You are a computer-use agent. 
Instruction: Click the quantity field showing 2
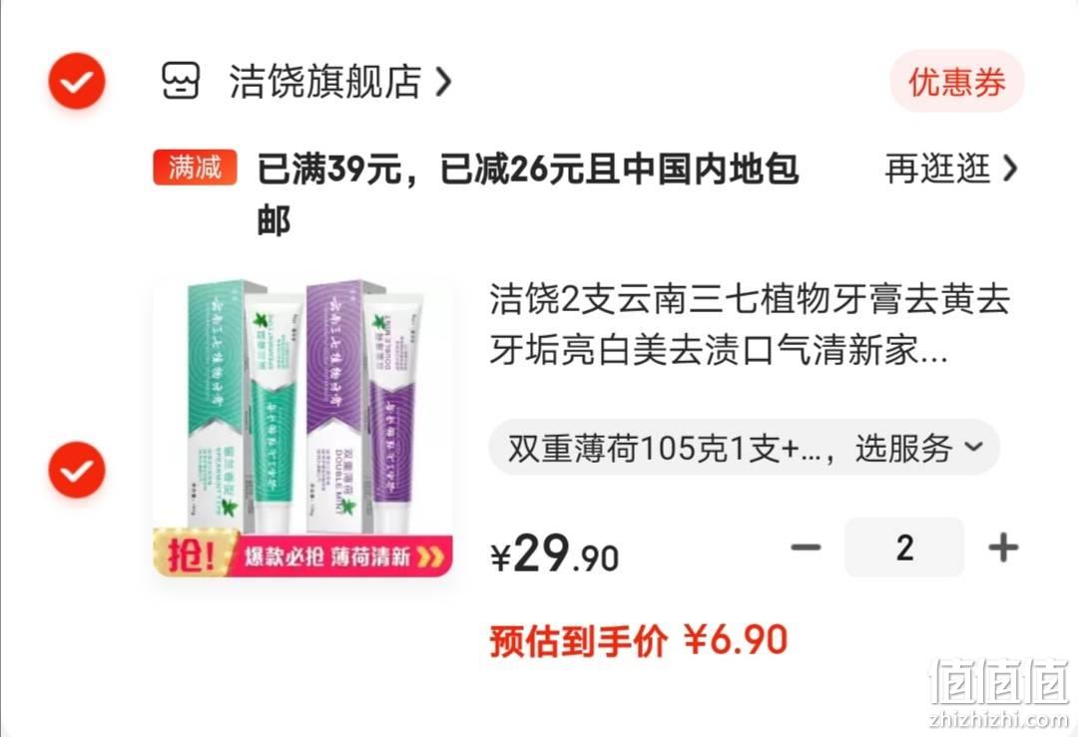click(904, 548)
